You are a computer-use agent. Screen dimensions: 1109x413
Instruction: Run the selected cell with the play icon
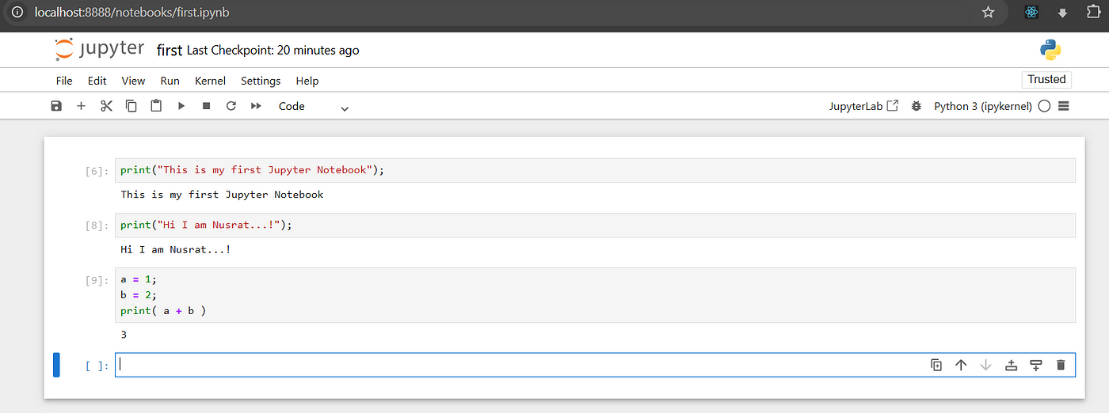click(181, 106)
